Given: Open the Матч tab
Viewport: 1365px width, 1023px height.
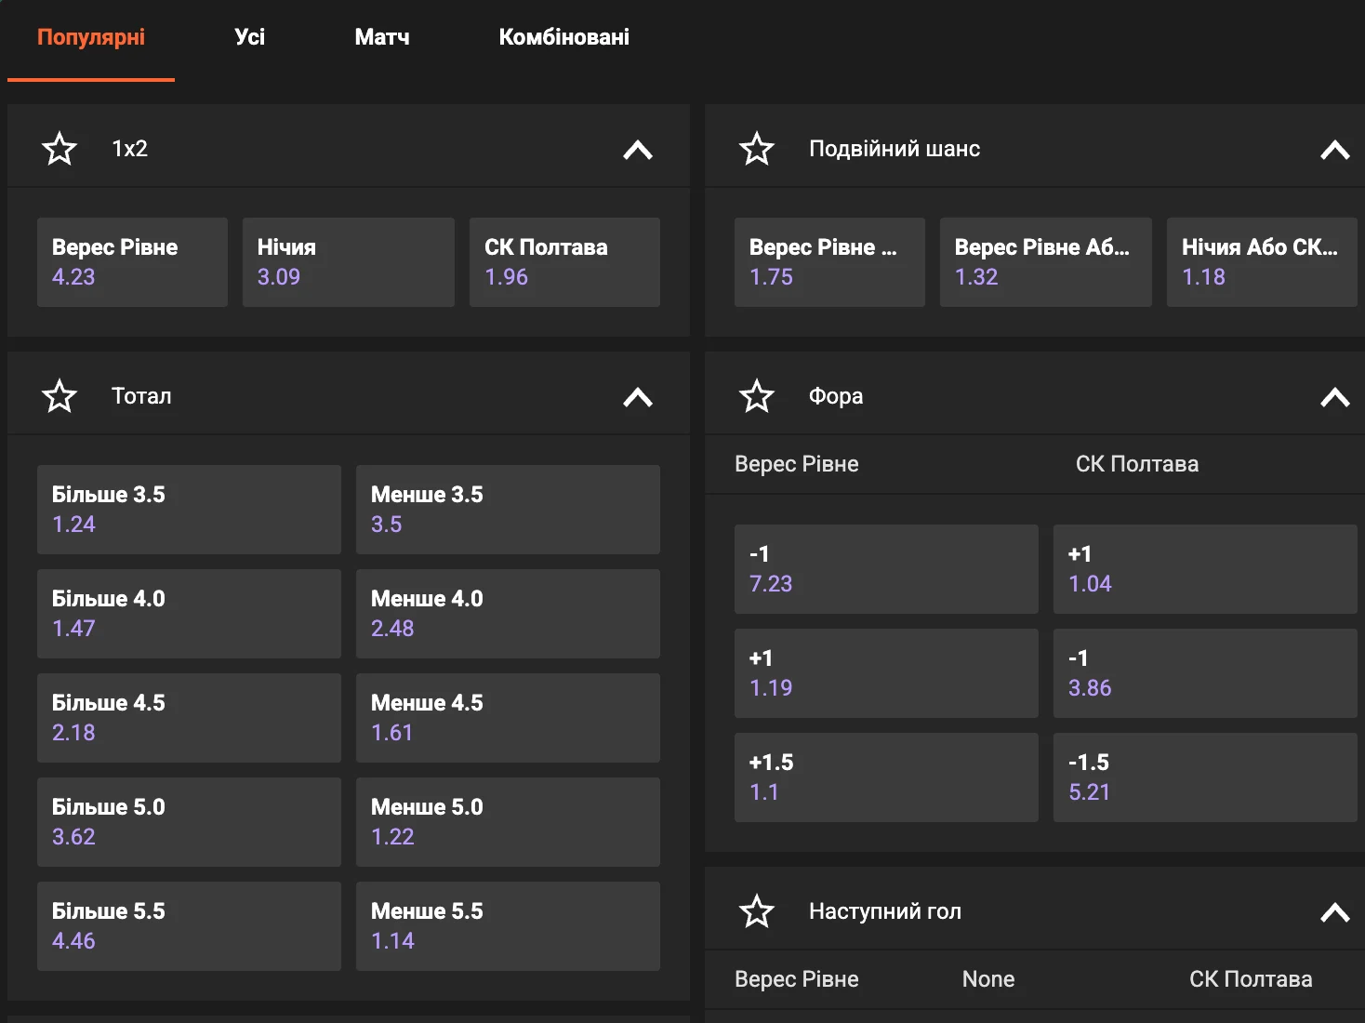Looking at the screenshot, I should (x=381, y=37).
